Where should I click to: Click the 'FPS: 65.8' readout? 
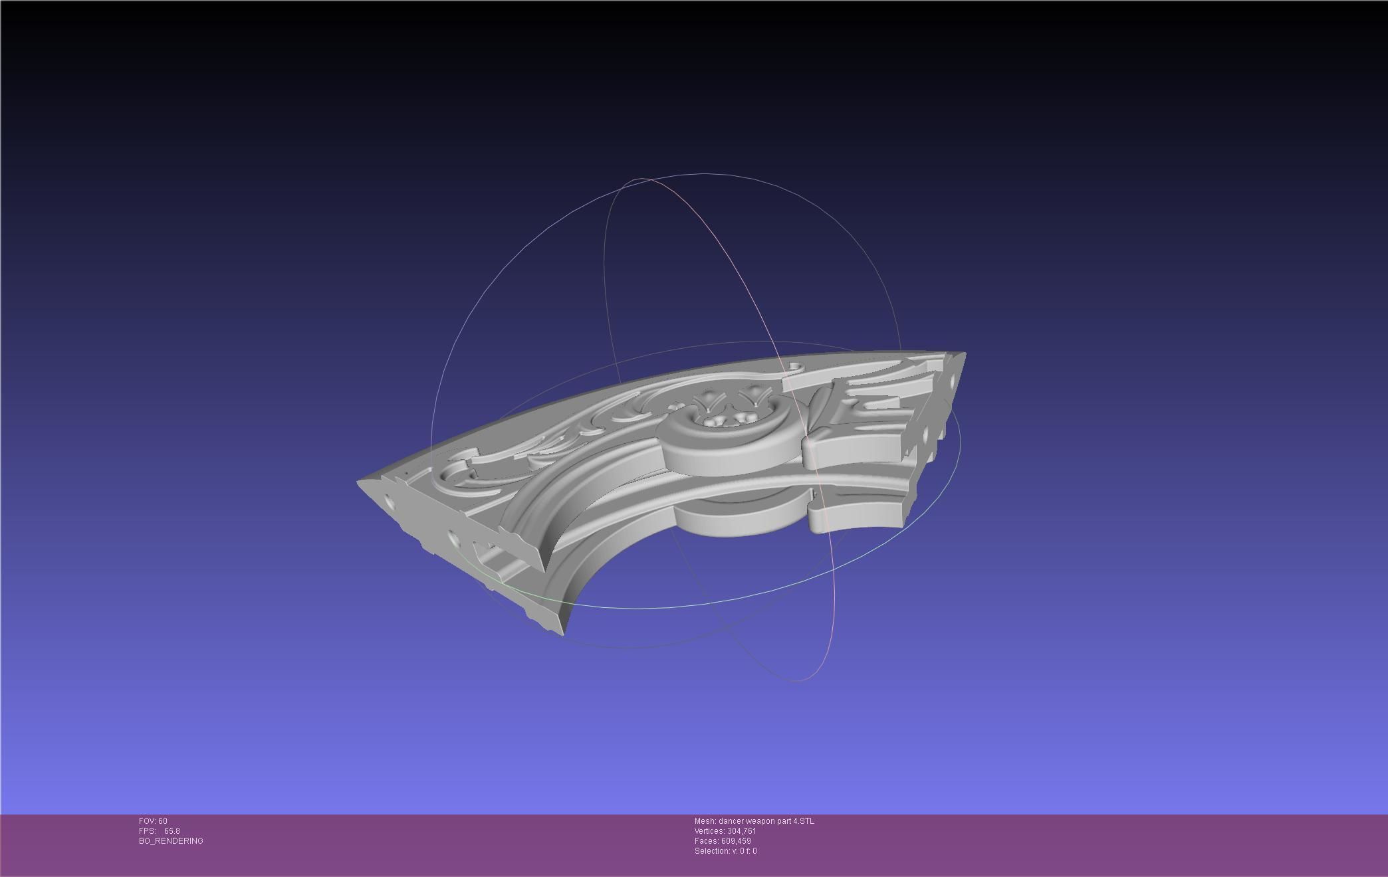(160, 831)
